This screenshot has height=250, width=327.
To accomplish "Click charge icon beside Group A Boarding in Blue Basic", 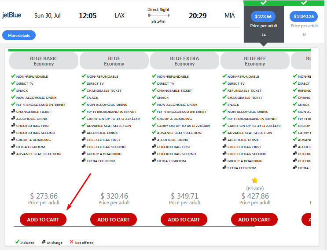I will (13, 139).
